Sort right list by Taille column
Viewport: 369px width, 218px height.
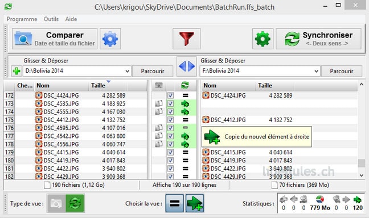click(274, 85)
